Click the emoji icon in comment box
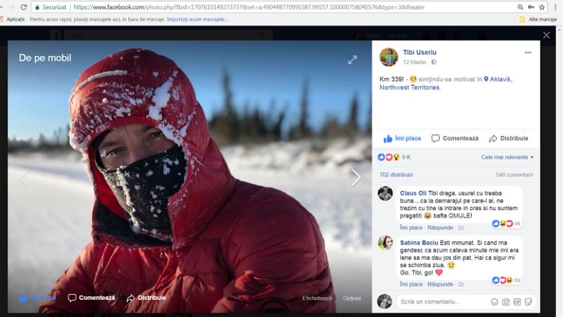This screenshot has height=317, width=563. tap(494, 301)
